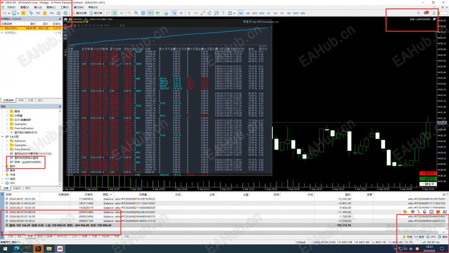The width and height of the screenshot is (449, 253).
Task: Click the Sogou S icon in floating IME bar
Action: 404,212
